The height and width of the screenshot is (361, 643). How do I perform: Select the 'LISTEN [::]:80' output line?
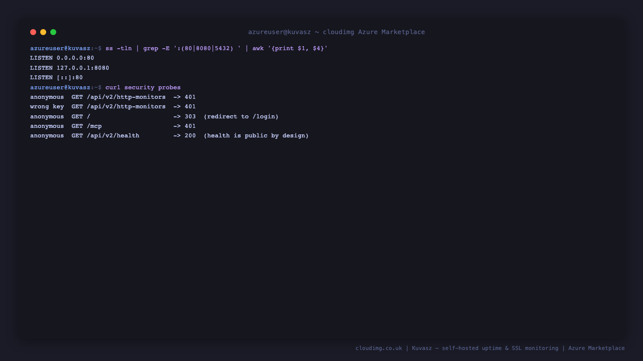57,78
